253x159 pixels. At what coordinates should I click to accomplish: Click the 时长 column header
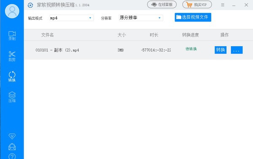click(x=154, y=35)
